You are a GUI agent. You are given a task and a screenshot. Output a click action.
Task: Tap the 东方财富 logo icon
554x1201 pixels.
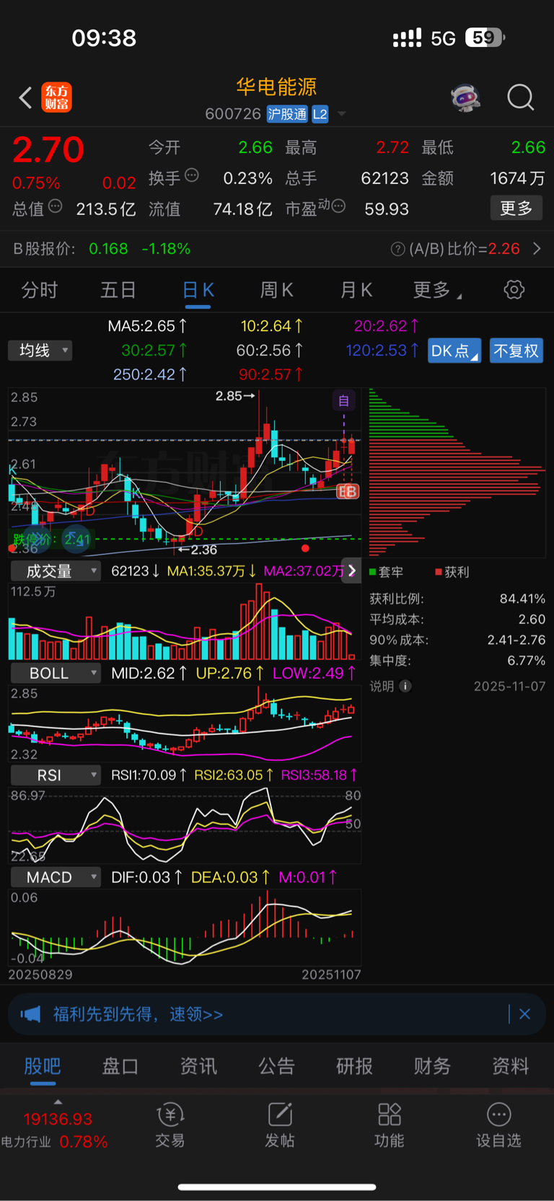pos(57,97)
